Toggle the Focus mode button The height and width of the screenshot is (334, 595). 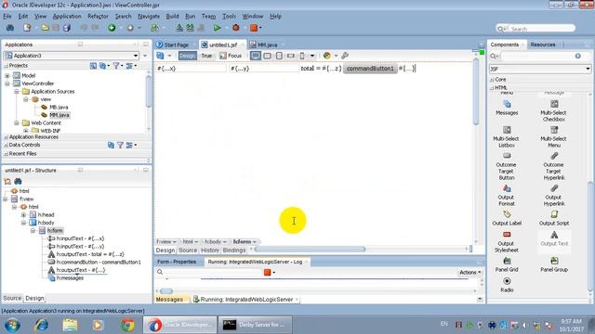231,56
